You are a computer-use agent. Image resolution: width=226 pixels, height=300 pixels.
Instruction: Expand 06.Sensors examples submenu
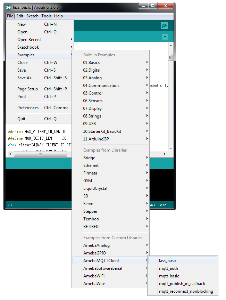[111, 101]
